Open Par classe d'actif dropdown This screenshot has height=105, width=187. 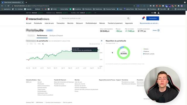coord(112,43)
